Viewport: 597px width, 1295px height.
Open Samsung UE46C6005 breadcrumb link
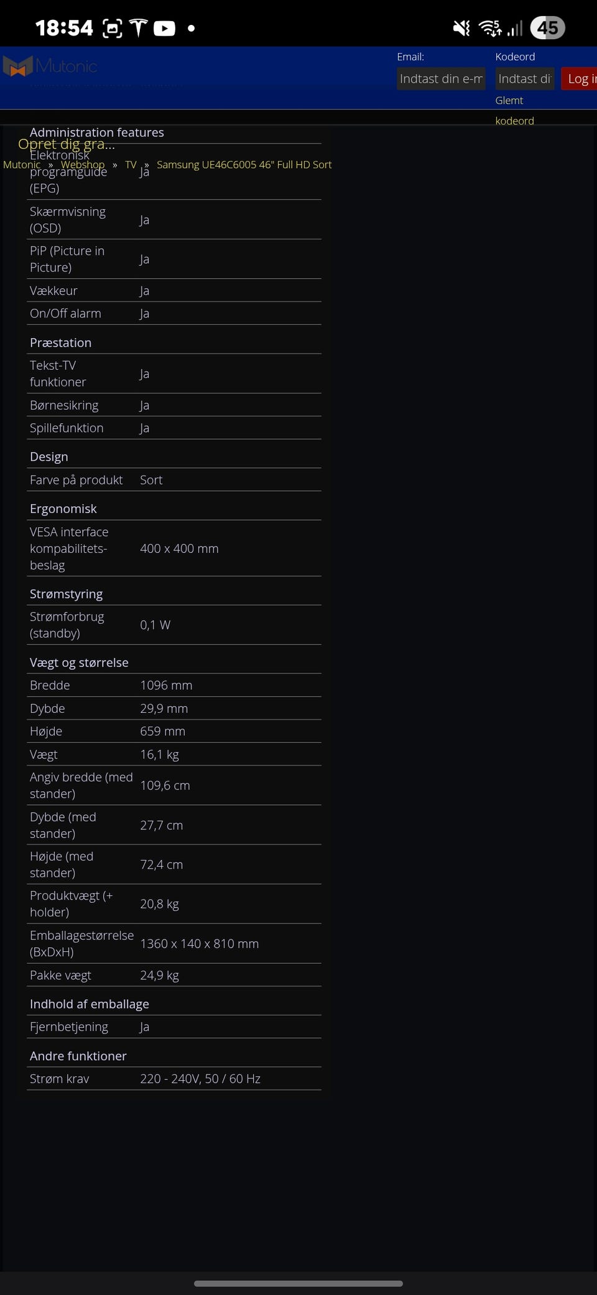[x=244, y=164]
